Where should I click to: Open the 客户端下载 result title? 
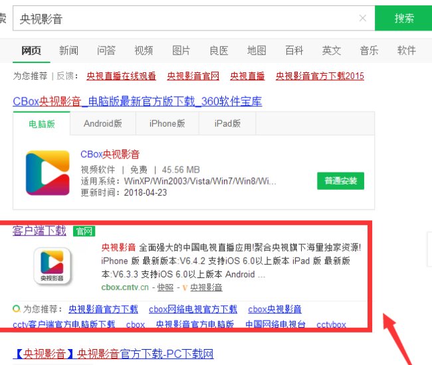coord(39,230)
